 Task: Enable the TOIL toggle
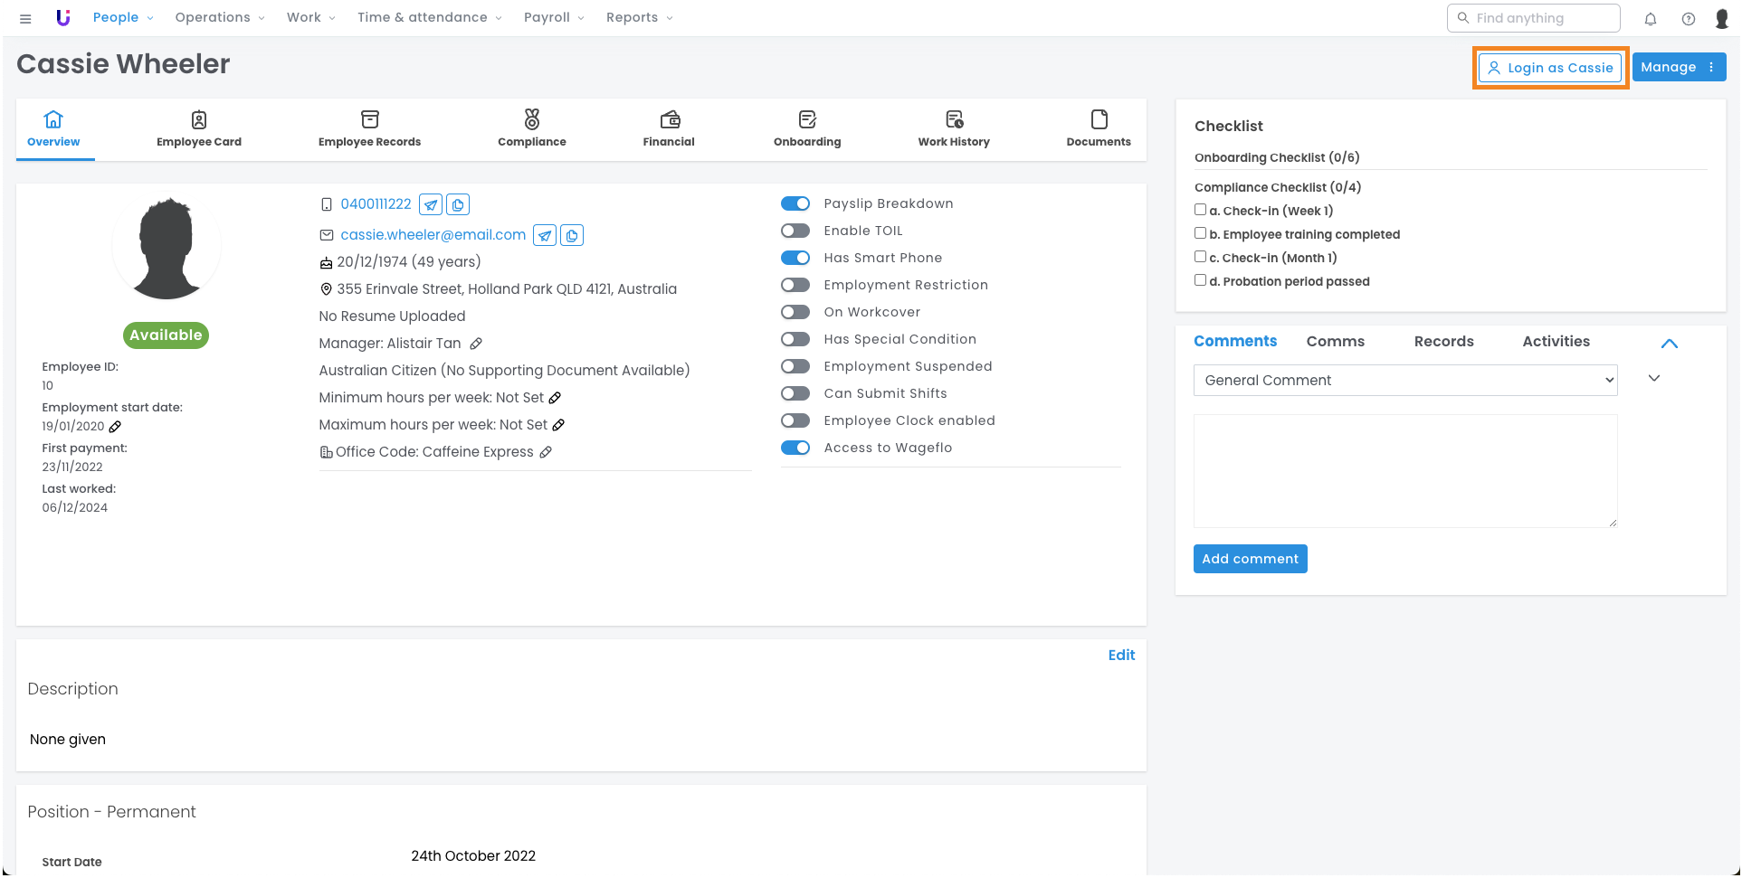point(795,231)
